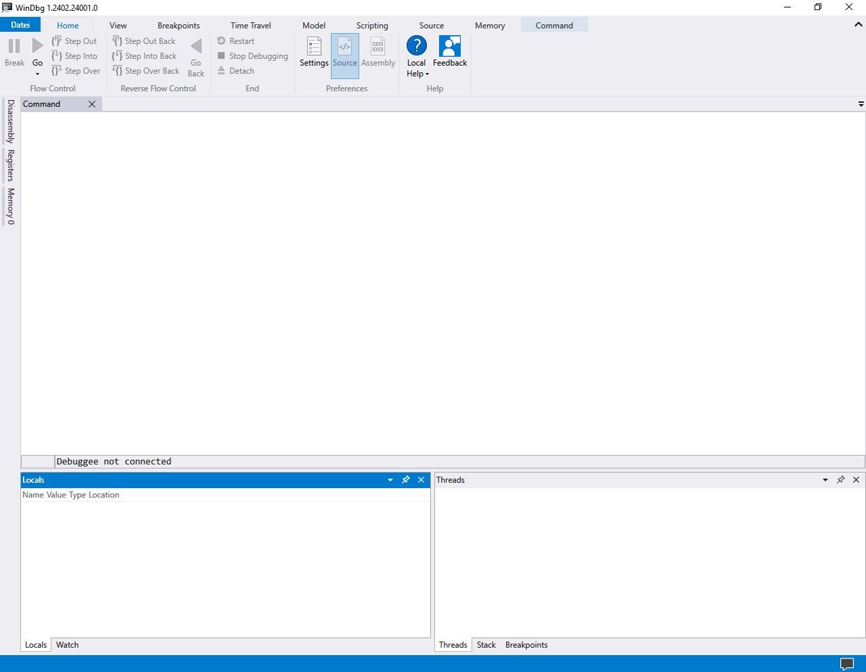
Task: Open Threads panel options dropdown
Action: [825, 480]
